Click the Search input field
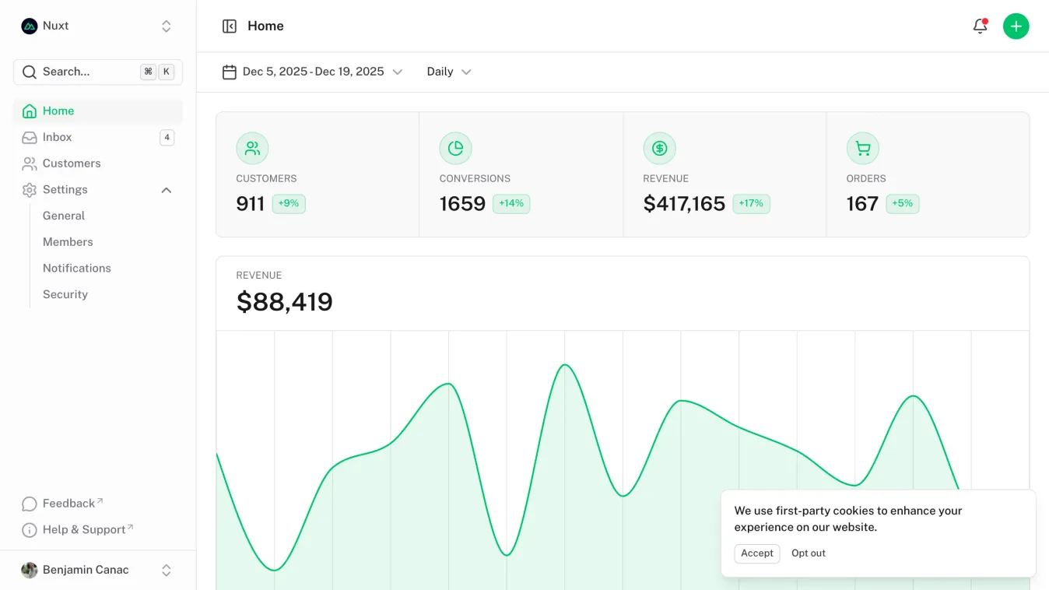This screenshot has width=1049, height=590. coord(86,72)
